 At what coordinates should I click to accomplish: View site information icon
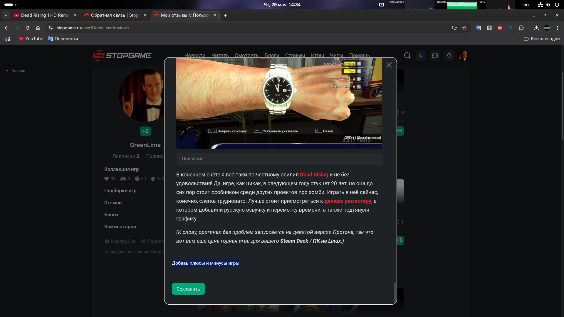tap(51, 28)
